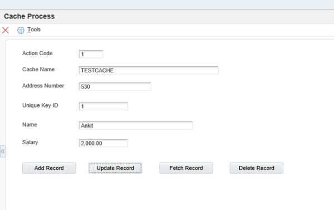The width and height of the screenshot is (334, 210).
Task: Open the Tools menu
Action: click(34, 30)
